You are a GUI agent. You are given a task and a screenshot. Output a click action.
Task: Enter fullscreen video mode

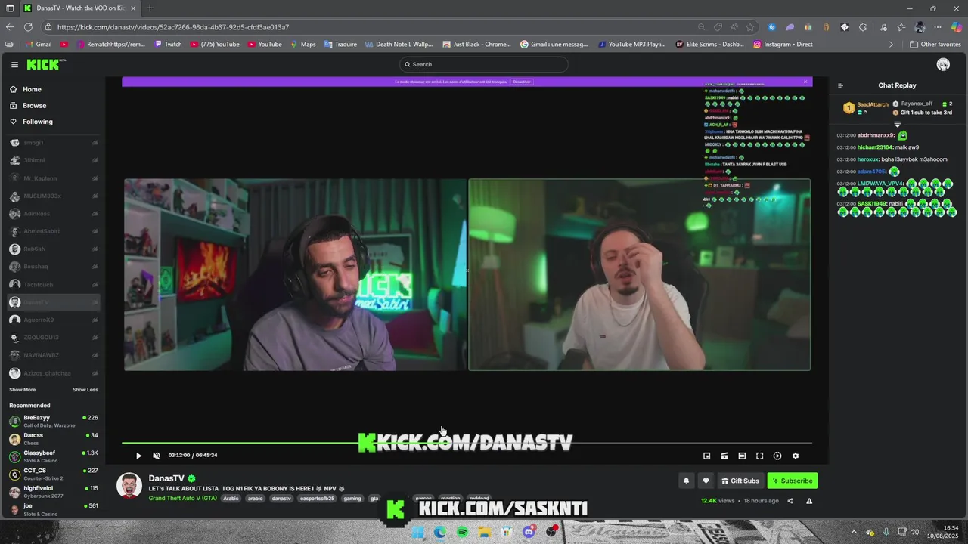(760, 456)
